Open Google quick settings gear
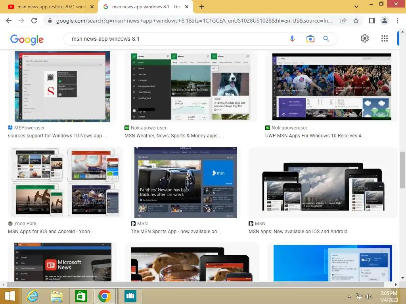The image size is (406, 304). pos(365,38)
